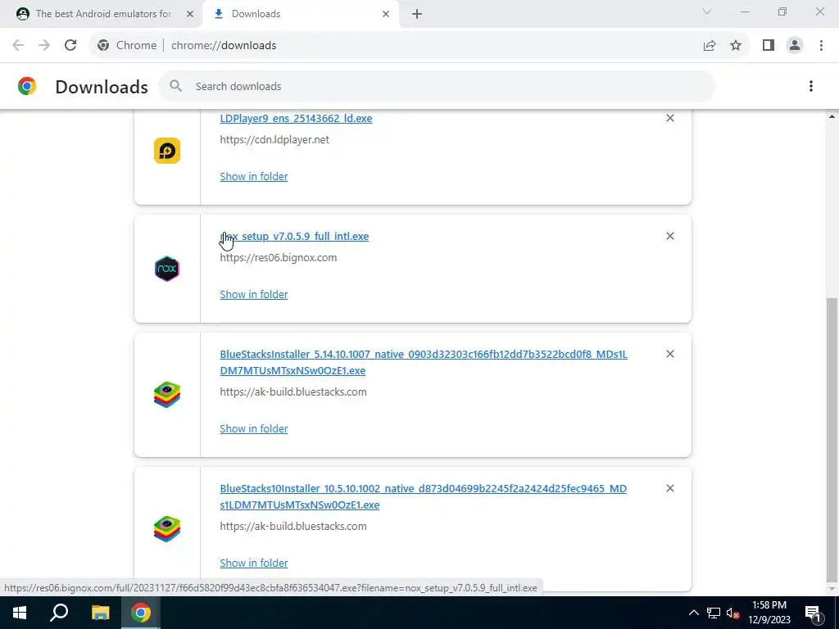The image size is (839, 629).
Task: Open the network tray icon
Action: pyautogui.click(x=714, y=613)
